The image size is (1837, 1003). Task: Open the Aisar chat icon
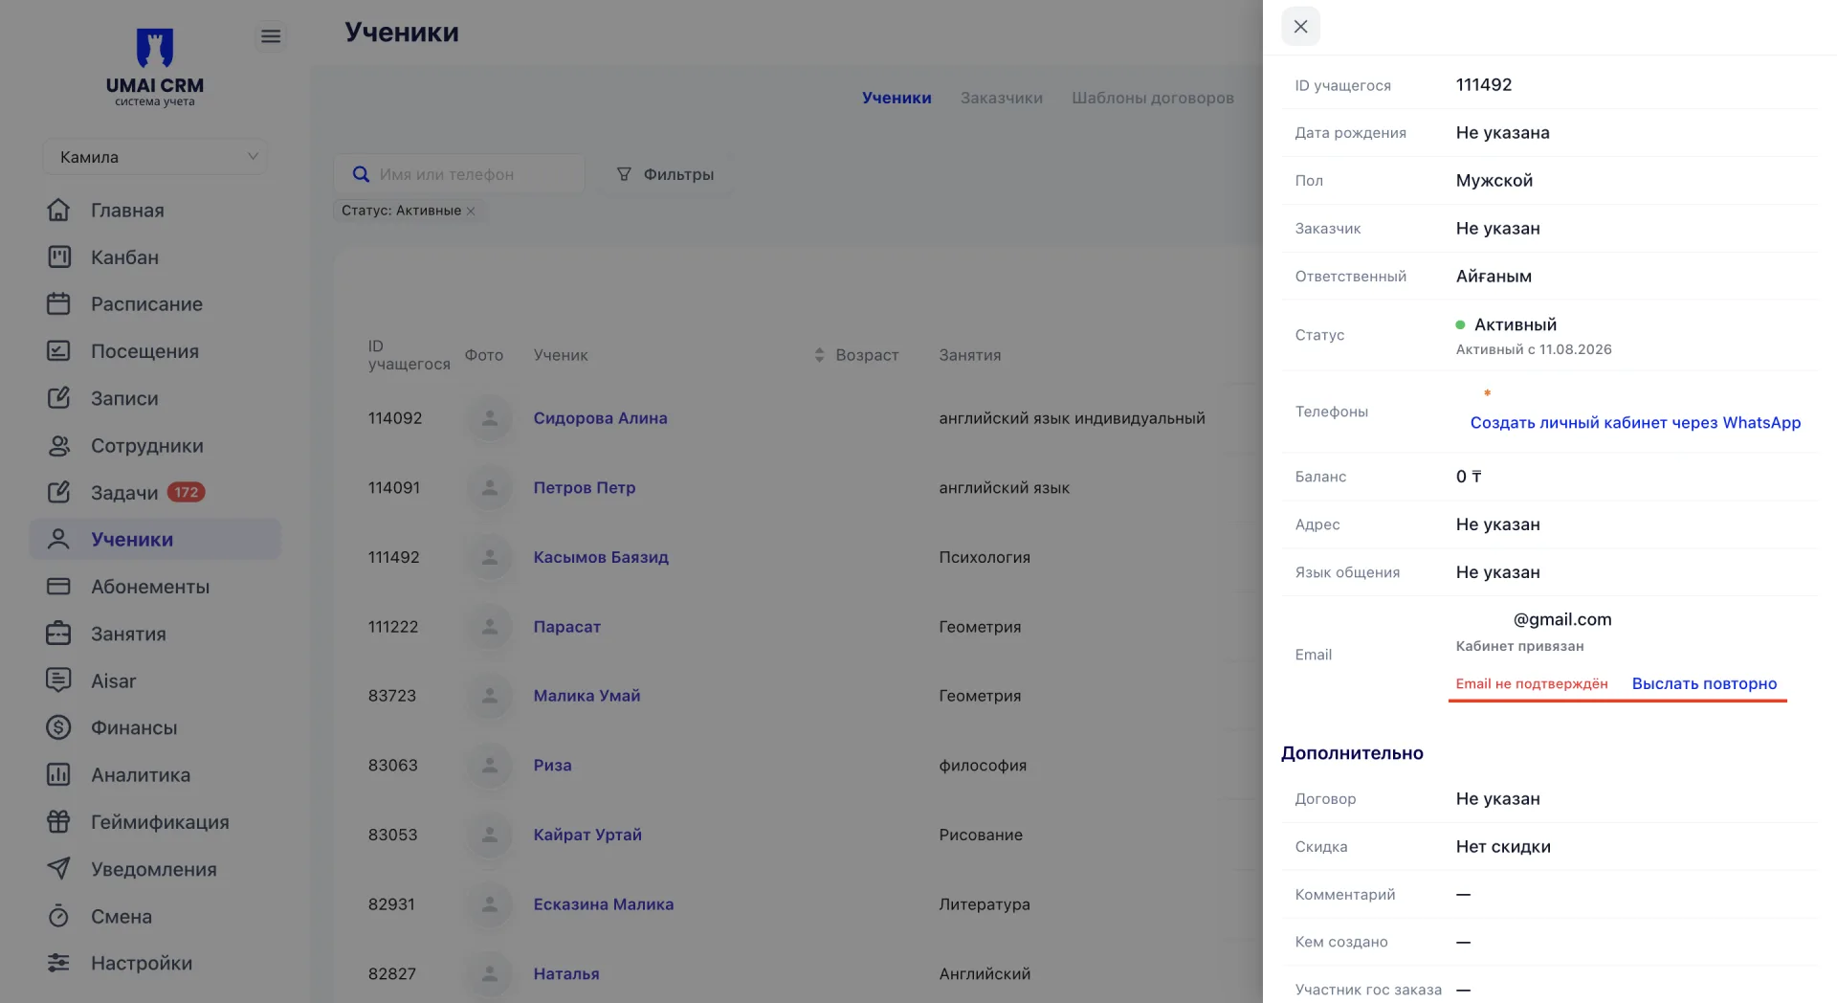(x=58, y=680)
